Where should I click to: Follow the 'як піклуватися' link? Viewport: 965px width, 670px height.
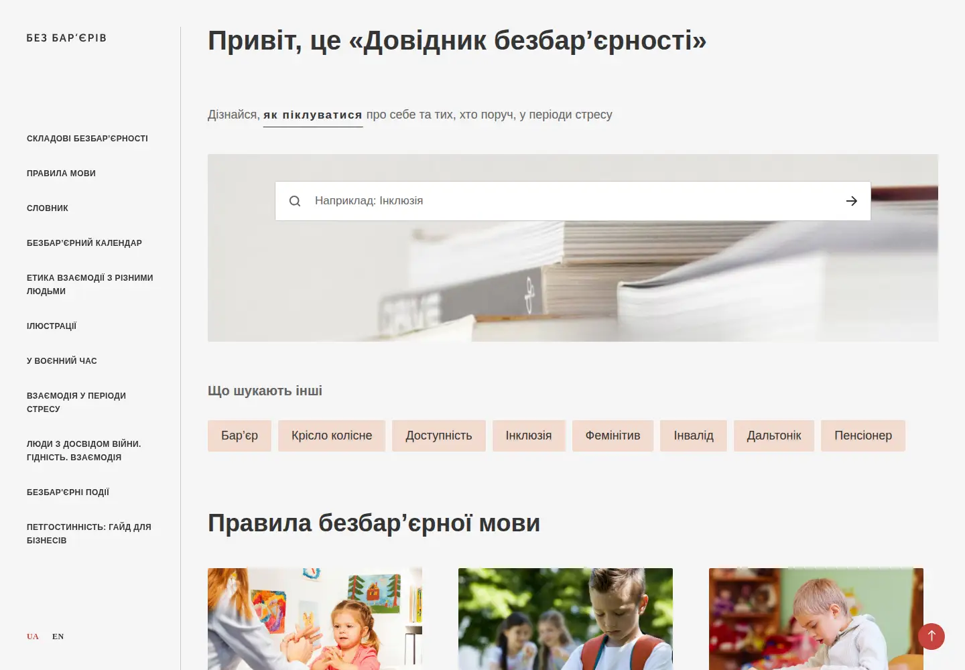313,115
